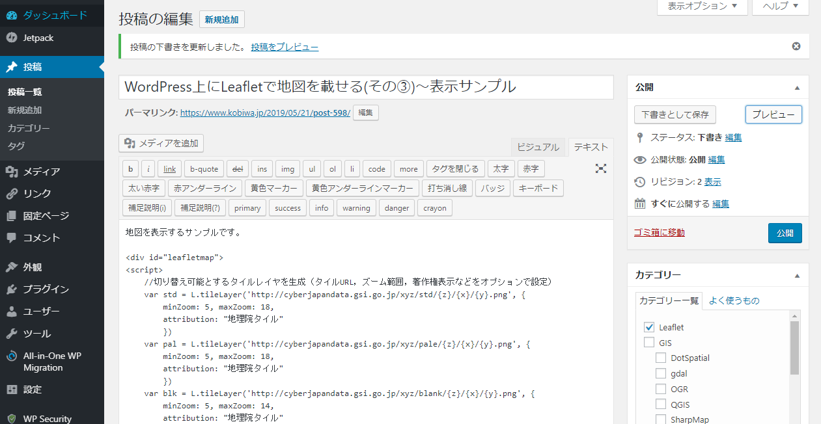Click the blue 公開 publish button
The image size is (821, 424).
pyautogui.click(x=785, y=233)
